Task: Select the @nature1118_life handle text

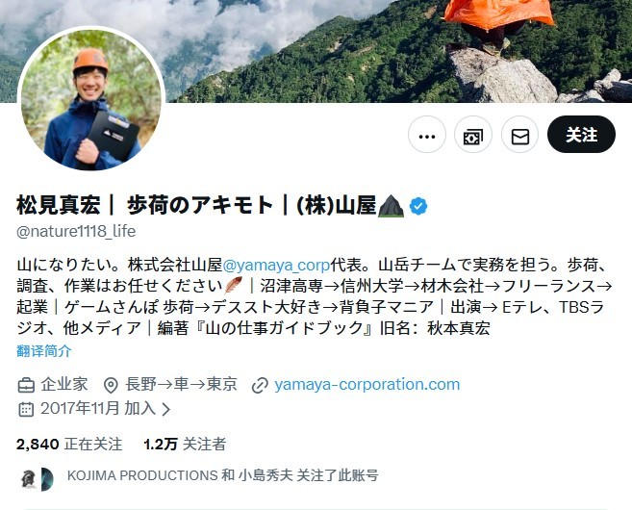Action: tap(76, 231)
